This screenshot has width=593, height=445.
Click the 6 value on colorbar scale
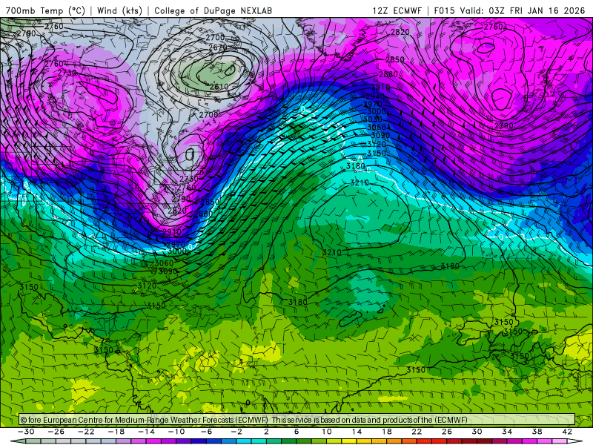pos(296,432)
